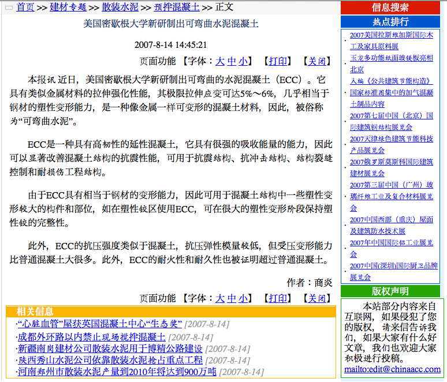Open related article "心脏血管"屋获英国混凝土中心"生态奖"
447x382 pixels.
click(99, 324)
